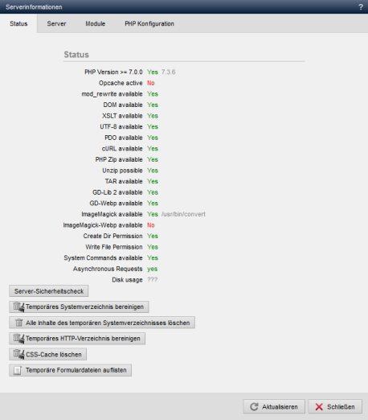Click the red X icon on Schließen

click(x=319, y=406)
